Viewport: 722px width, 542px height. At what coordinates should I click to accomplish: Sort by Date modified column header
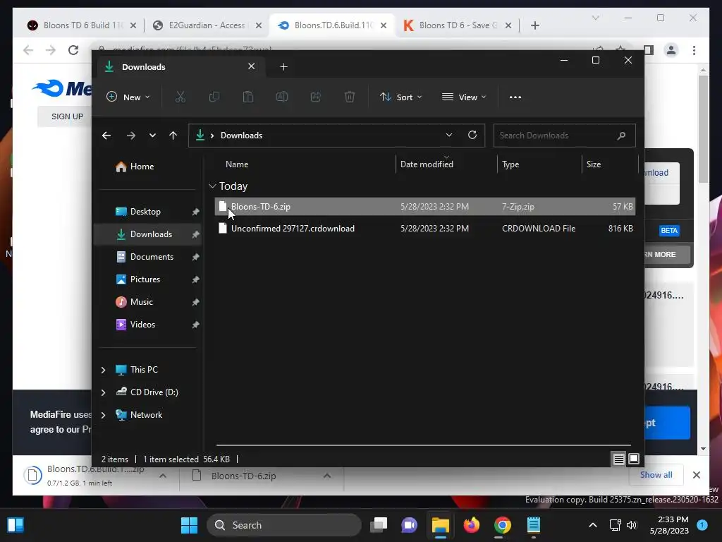(x=446, y=164)
